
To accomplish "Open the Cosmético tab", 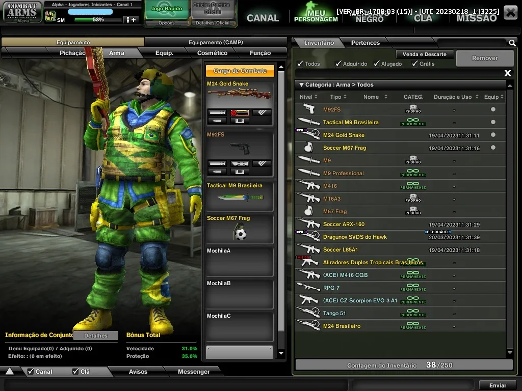I will pyautogui.click(x=212, y=53).
